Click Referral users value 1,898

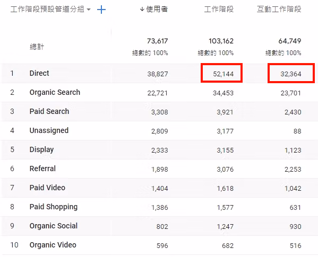point(160,170)
